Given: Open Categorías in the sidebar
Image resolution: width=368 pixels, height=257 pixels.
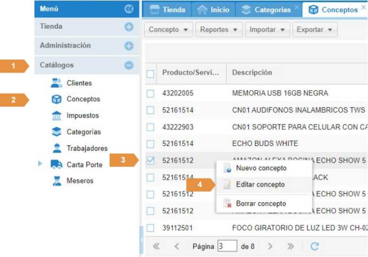Looking at the screenshot, I should point(83,132).
